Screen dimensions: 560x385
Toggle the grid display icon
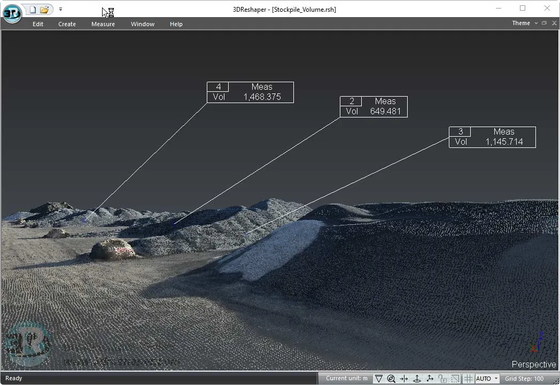click(x=468, y=379)
